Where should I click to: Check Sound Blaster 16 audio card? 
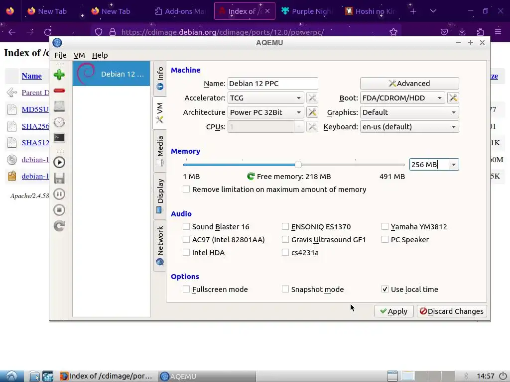(x=186, y=226)
